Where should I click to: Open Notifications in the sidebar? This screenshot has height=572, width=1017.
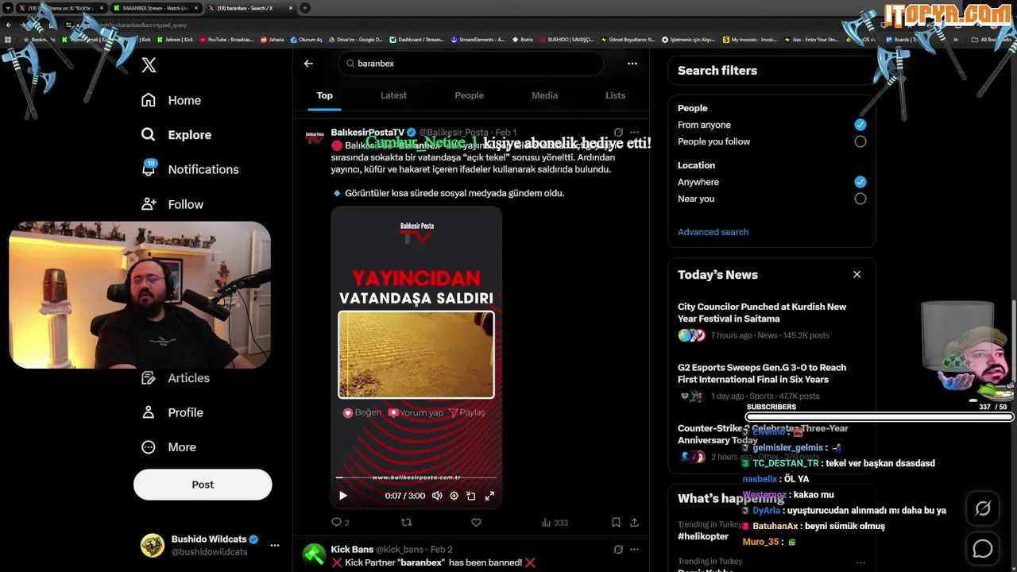click(189, 169)
